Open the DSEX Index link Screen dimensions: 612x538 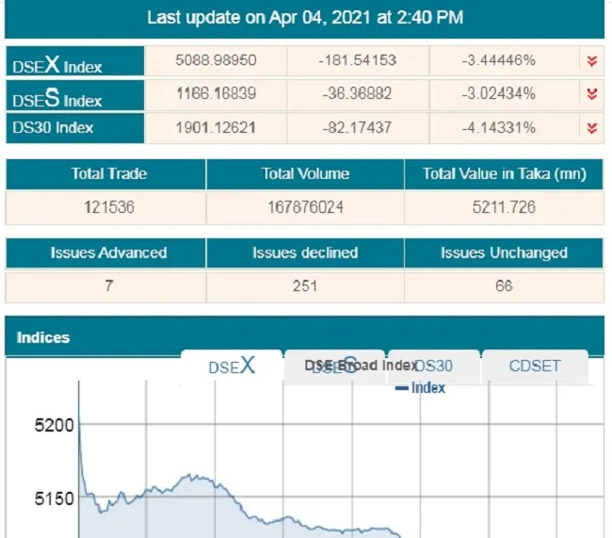tap(57, 64)
